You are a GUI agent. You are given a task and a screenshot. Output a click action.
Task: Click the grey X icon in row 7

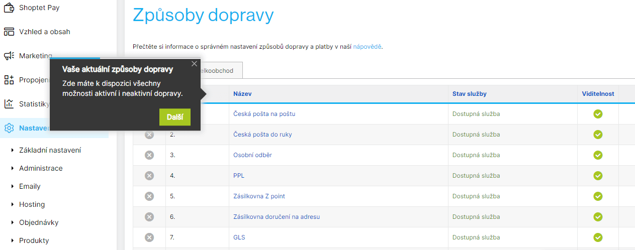click(x=149, y=237)
